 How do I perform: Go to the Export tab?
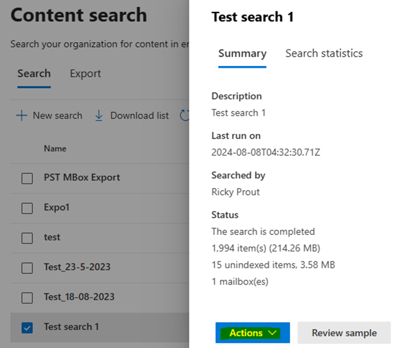pos(85,74)
